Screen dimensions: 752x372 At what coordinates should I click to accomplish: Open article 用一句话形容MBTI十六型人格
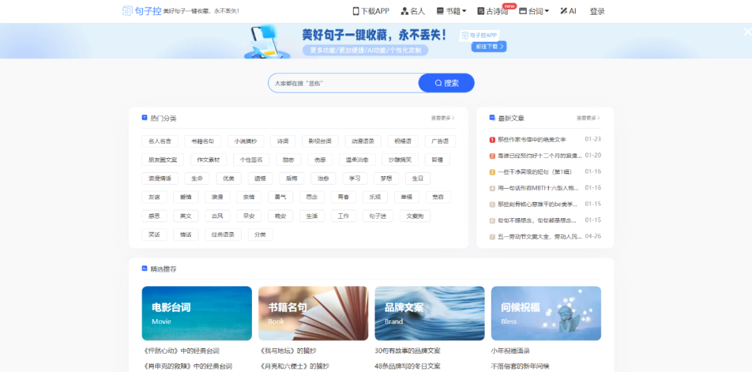click(538, 187)
